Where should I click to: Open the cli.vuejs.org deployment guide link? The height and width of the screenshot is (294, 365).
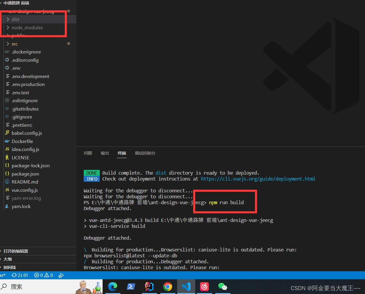pos(258,179)
